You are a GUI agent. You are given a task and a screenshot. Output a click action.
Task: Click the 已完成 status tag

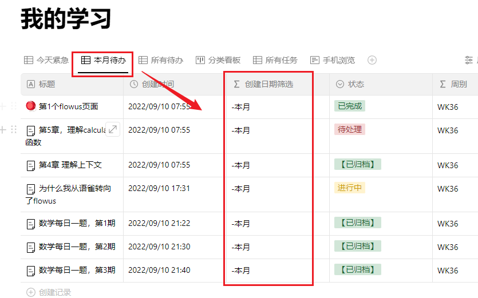point(350,106)
